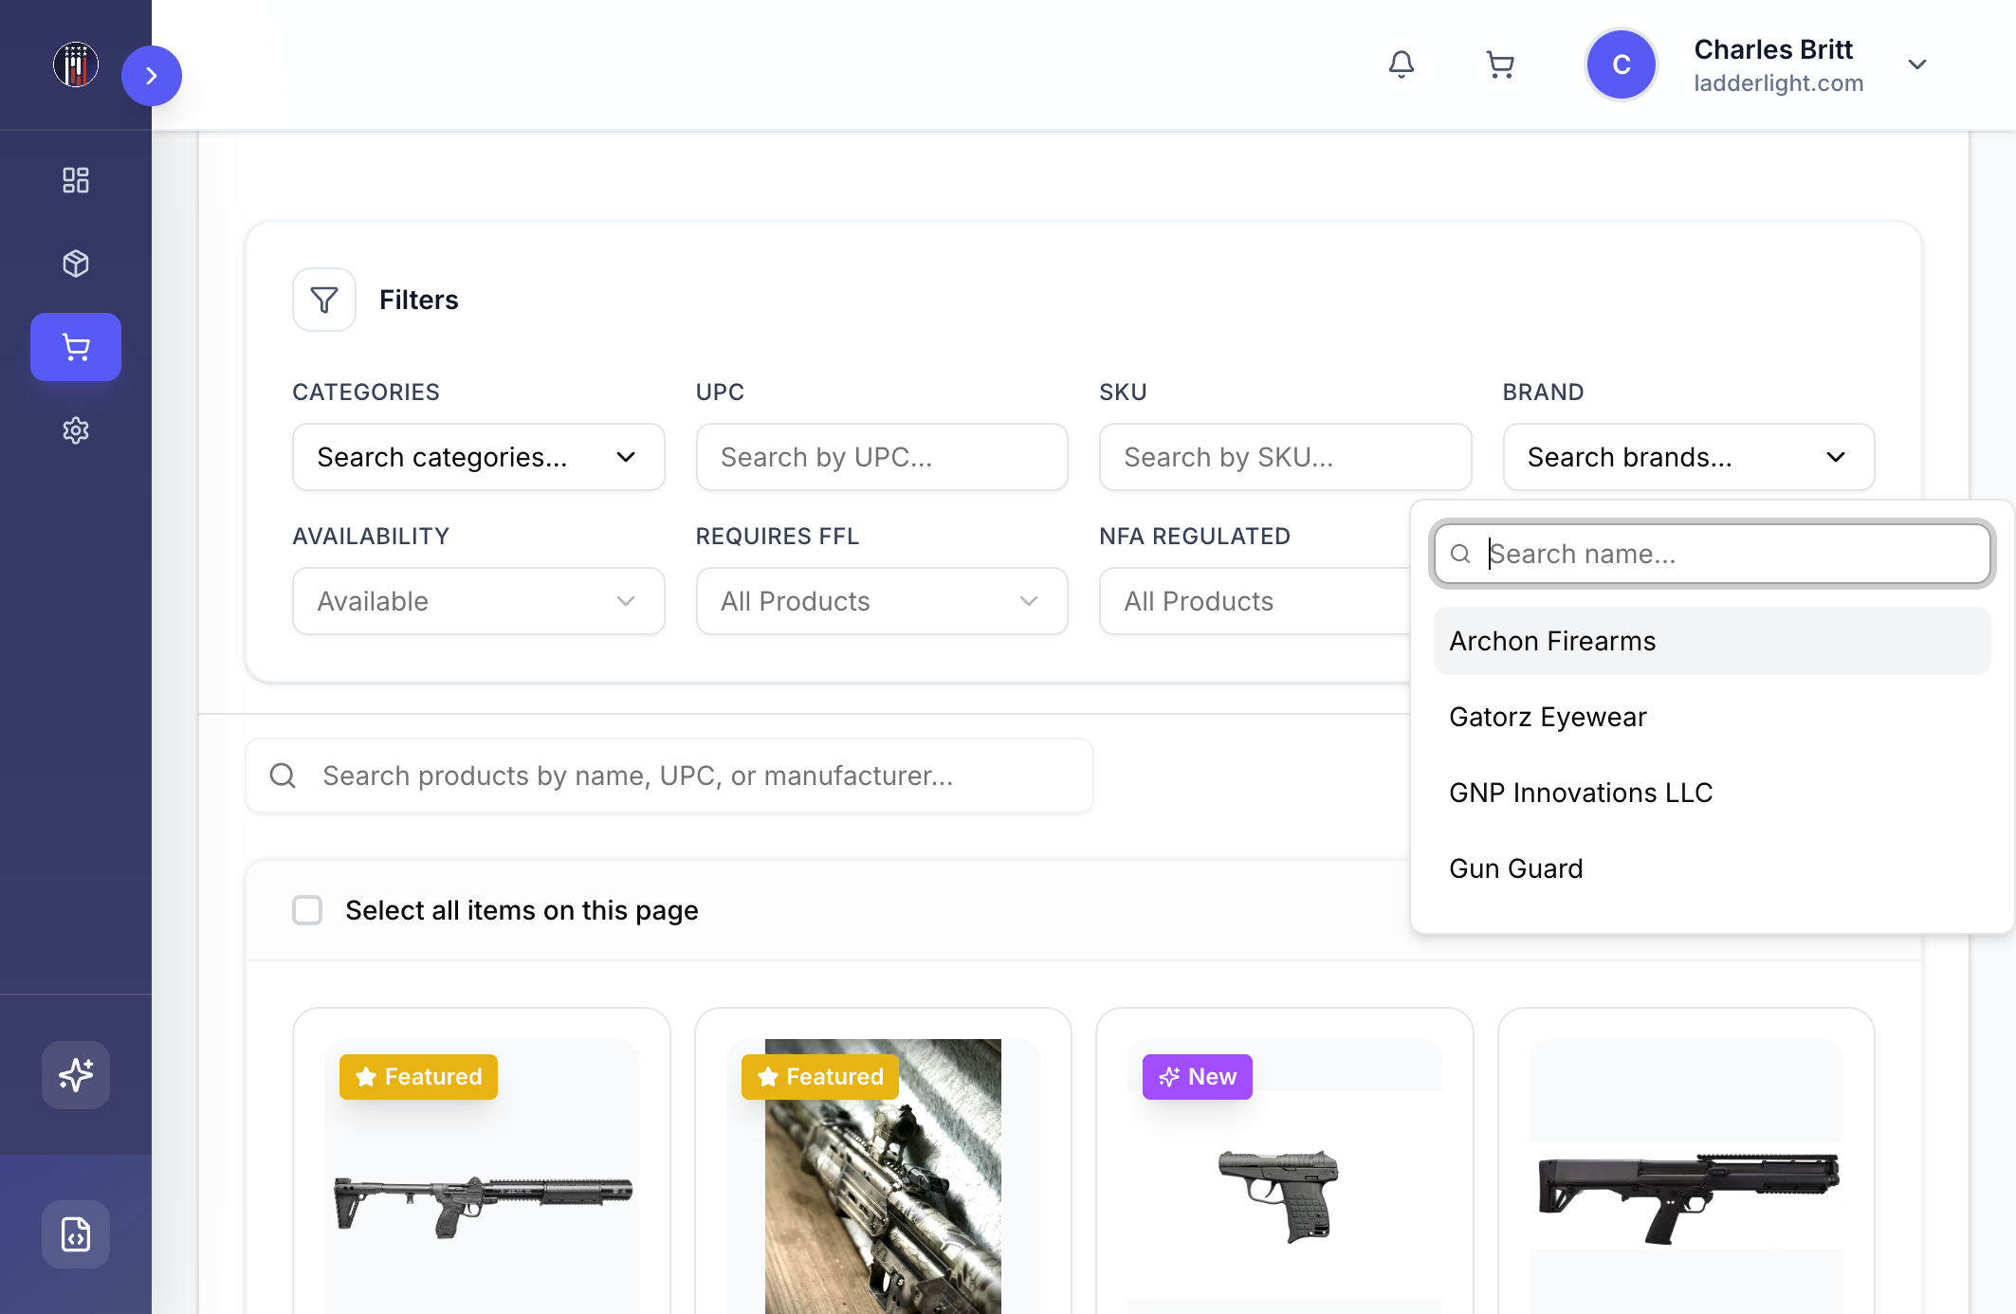This screenshot has width=2016, height=1314.
Task: Check Select all items on this page
Action: [307, 910]
